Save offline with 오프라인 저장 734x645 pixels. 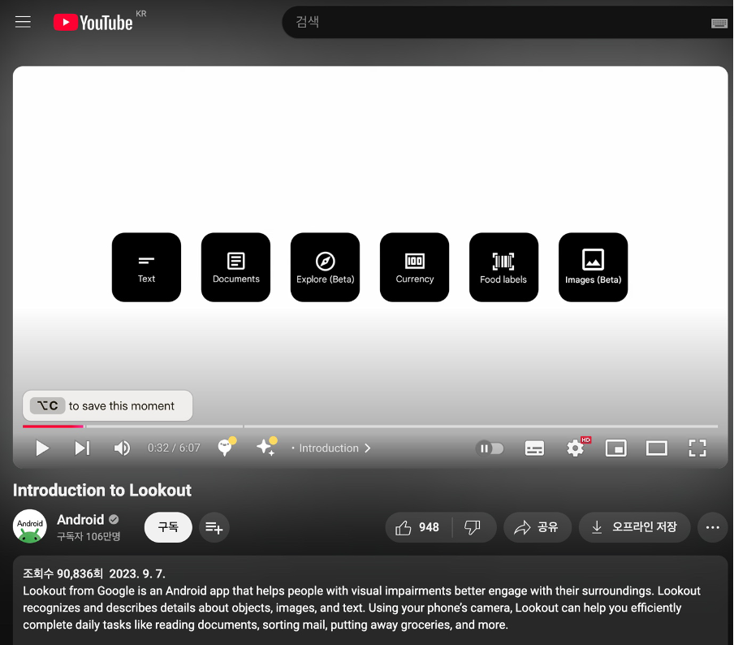[634, 527]
